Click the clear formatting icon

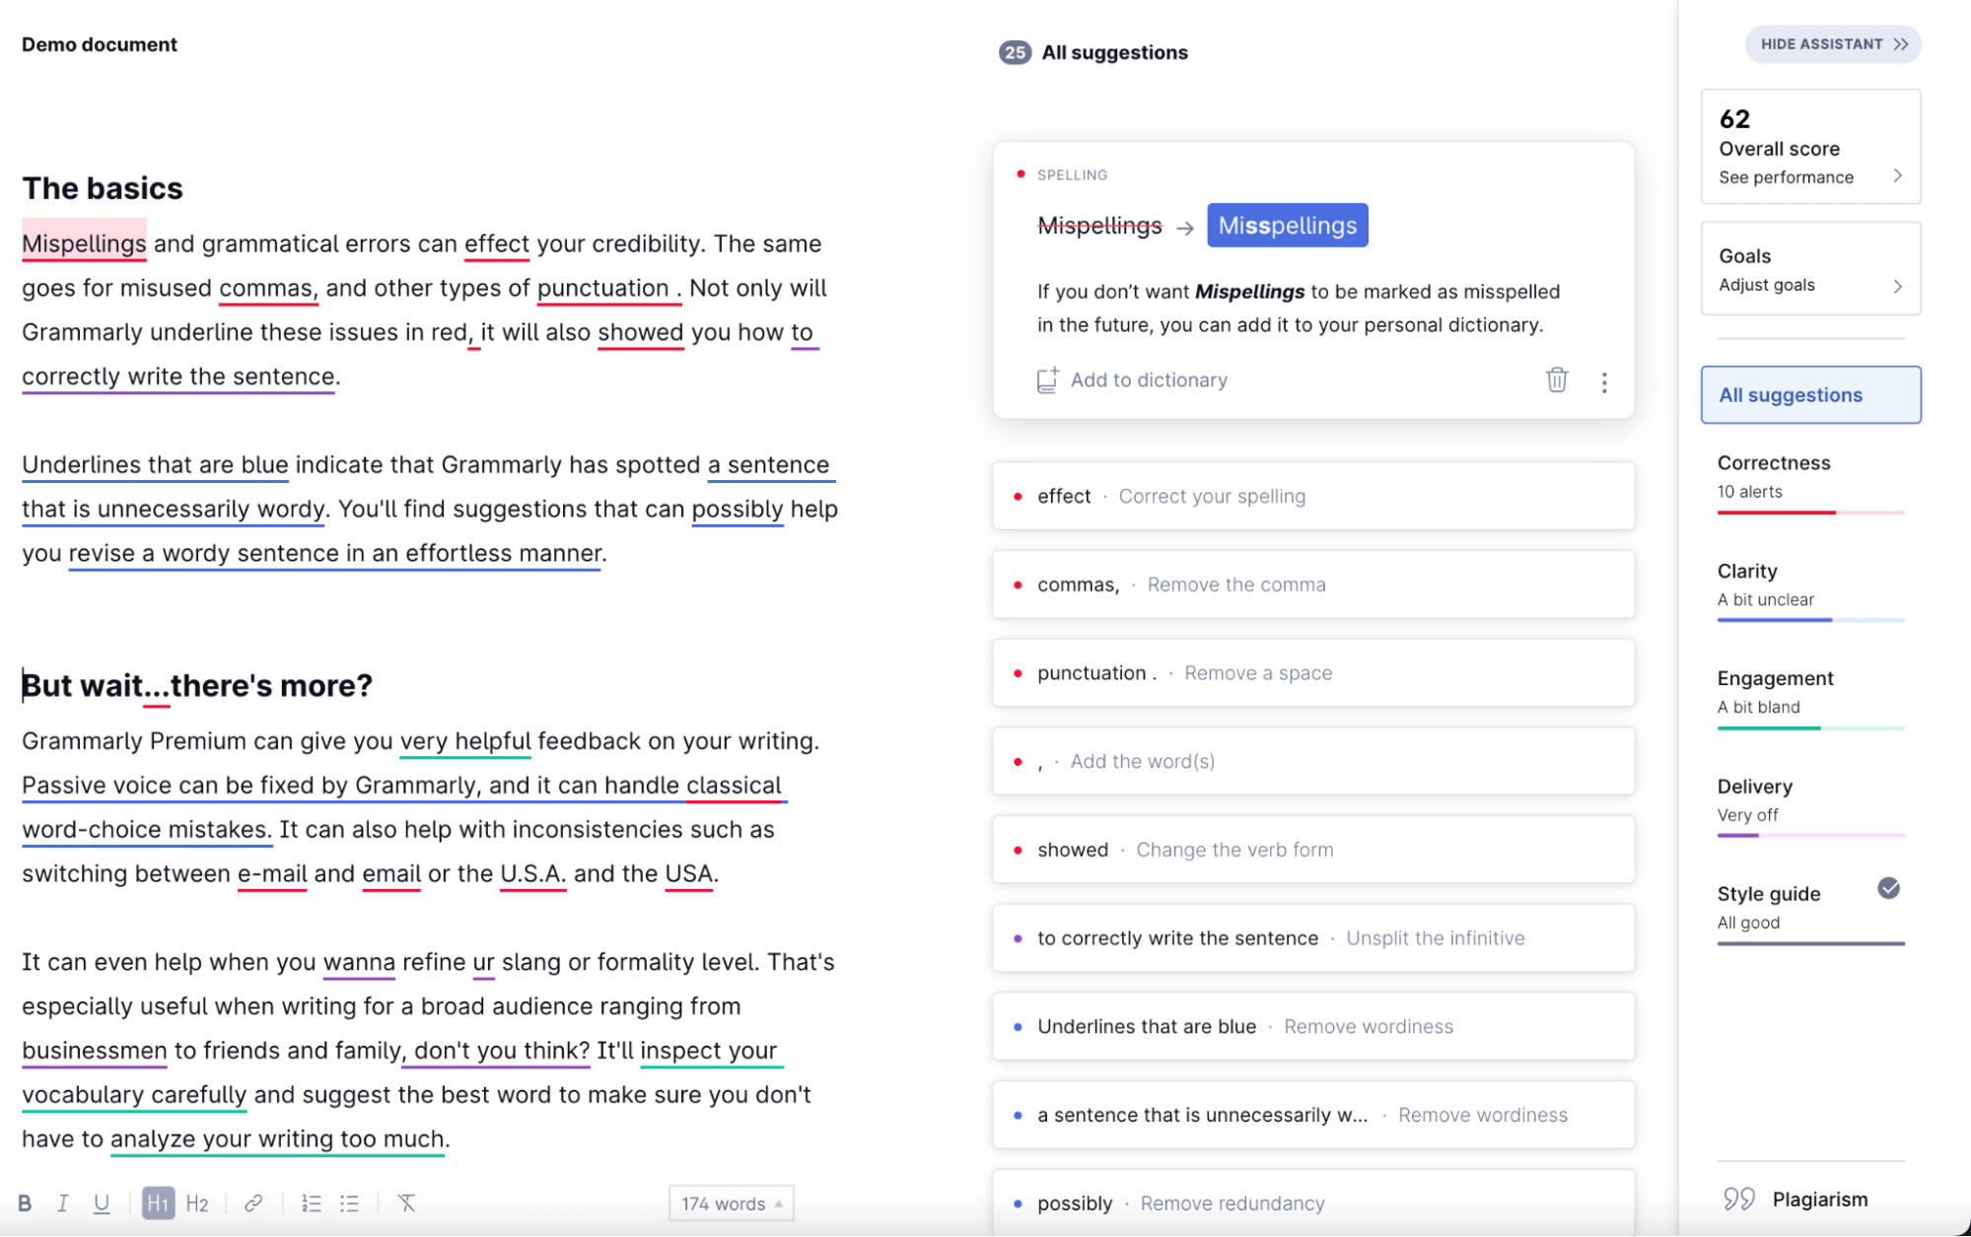tap(406, 1203)
